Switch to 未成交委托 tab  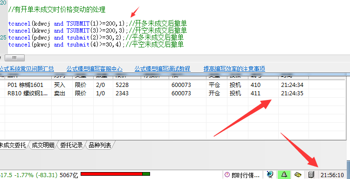(13, 146)
